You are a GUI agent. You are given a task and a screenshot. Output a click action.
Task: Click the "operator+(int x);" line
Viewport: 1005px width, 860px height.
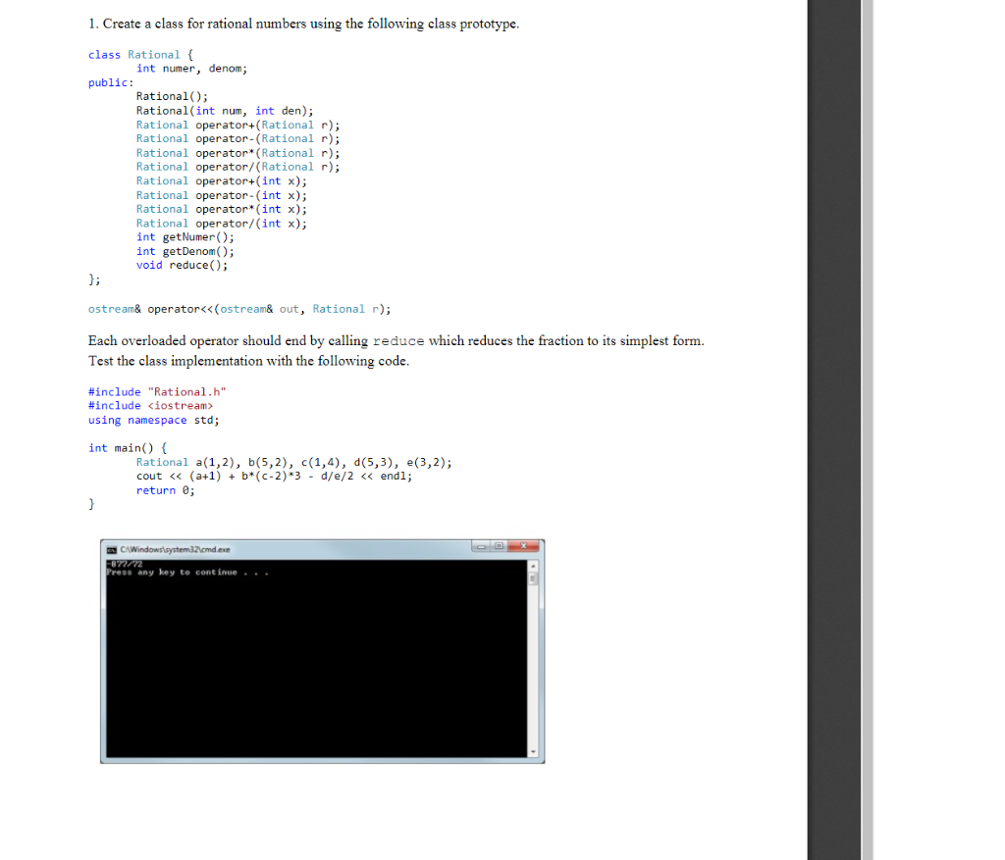221,181
